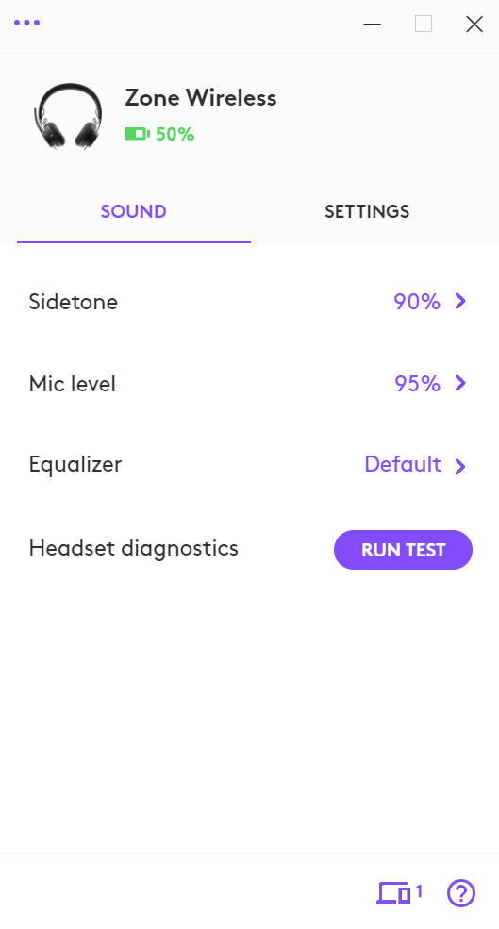The height and width of the screenshot is (929, 499).
Task: Select the SOUND tab
Action: pos(133,211)
